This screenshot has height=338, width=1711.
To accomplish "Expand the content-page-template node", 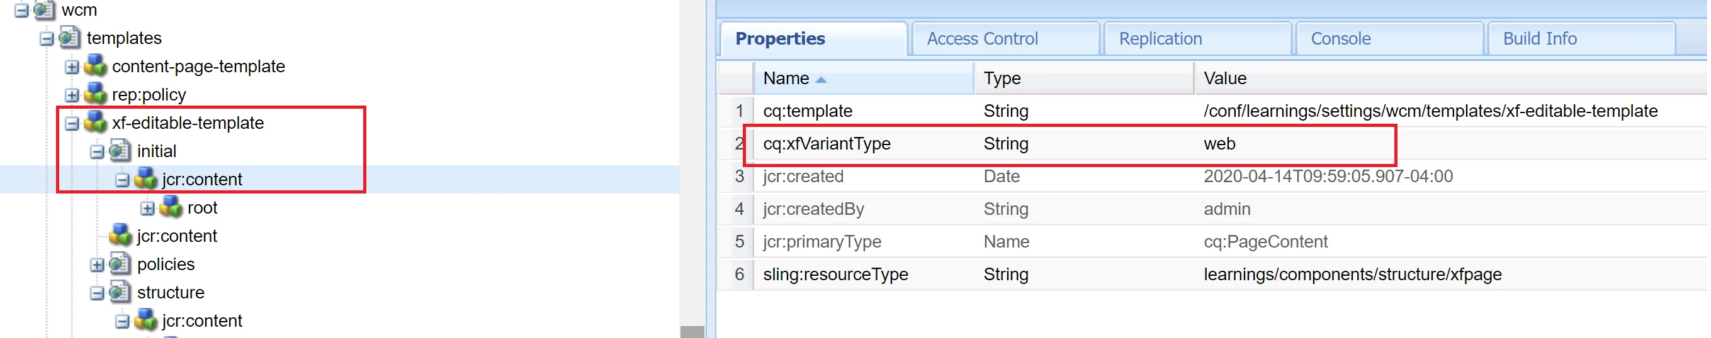I will point(72,67).
